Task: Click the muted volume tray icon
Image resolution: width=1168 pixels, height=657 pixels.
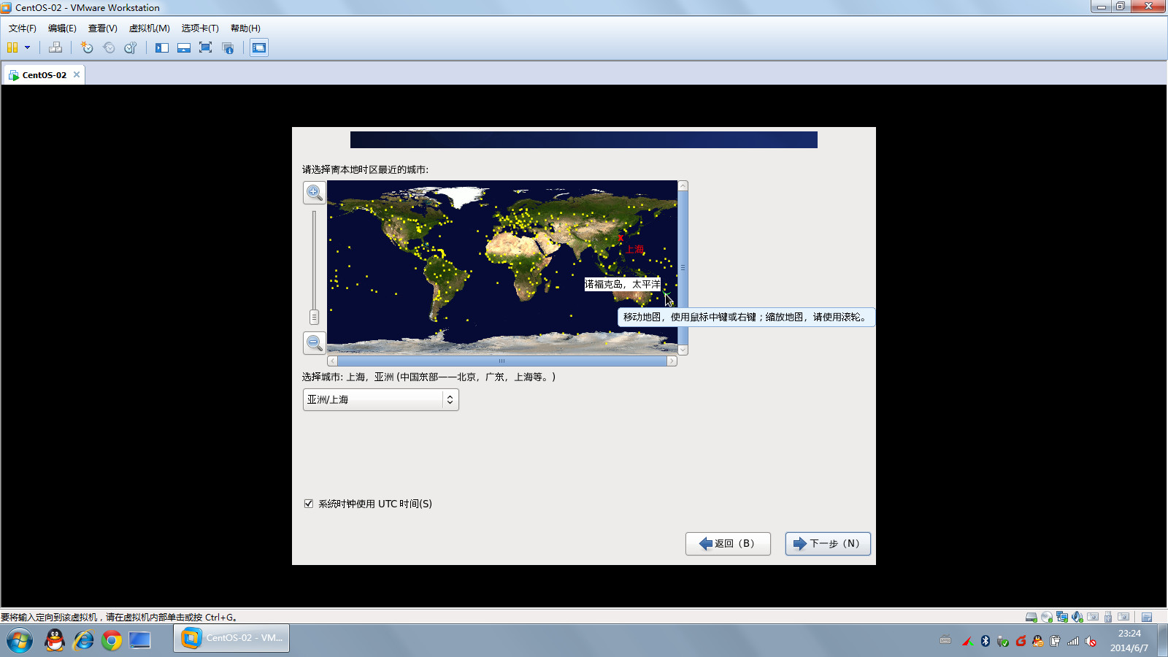Action: click(x=1091, y=641)
